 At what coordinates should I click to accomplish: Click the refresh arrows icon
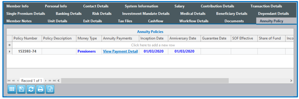click(31, 89)
